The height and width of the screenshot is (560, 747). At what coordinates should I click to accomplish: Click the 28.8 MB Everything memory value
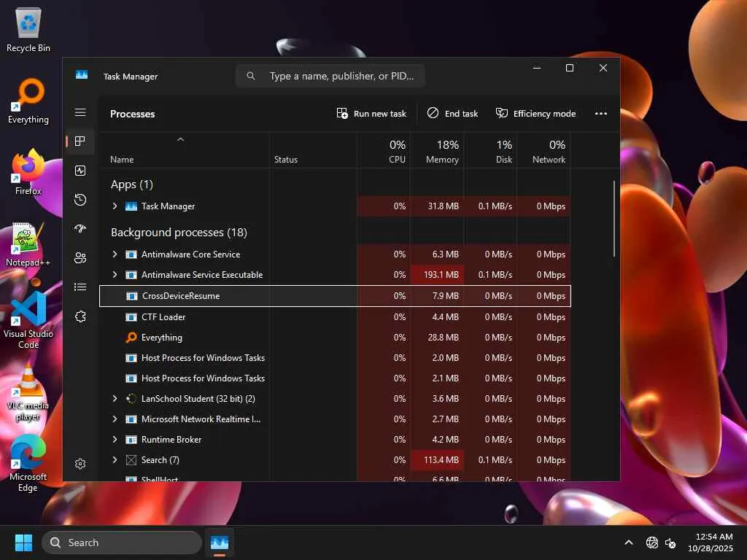[x=443, y=337]
